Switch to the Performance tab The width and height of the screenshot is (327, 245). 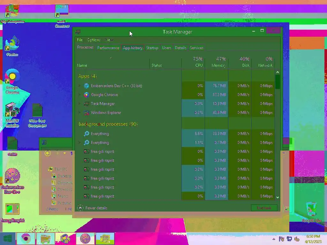[108, 48]
